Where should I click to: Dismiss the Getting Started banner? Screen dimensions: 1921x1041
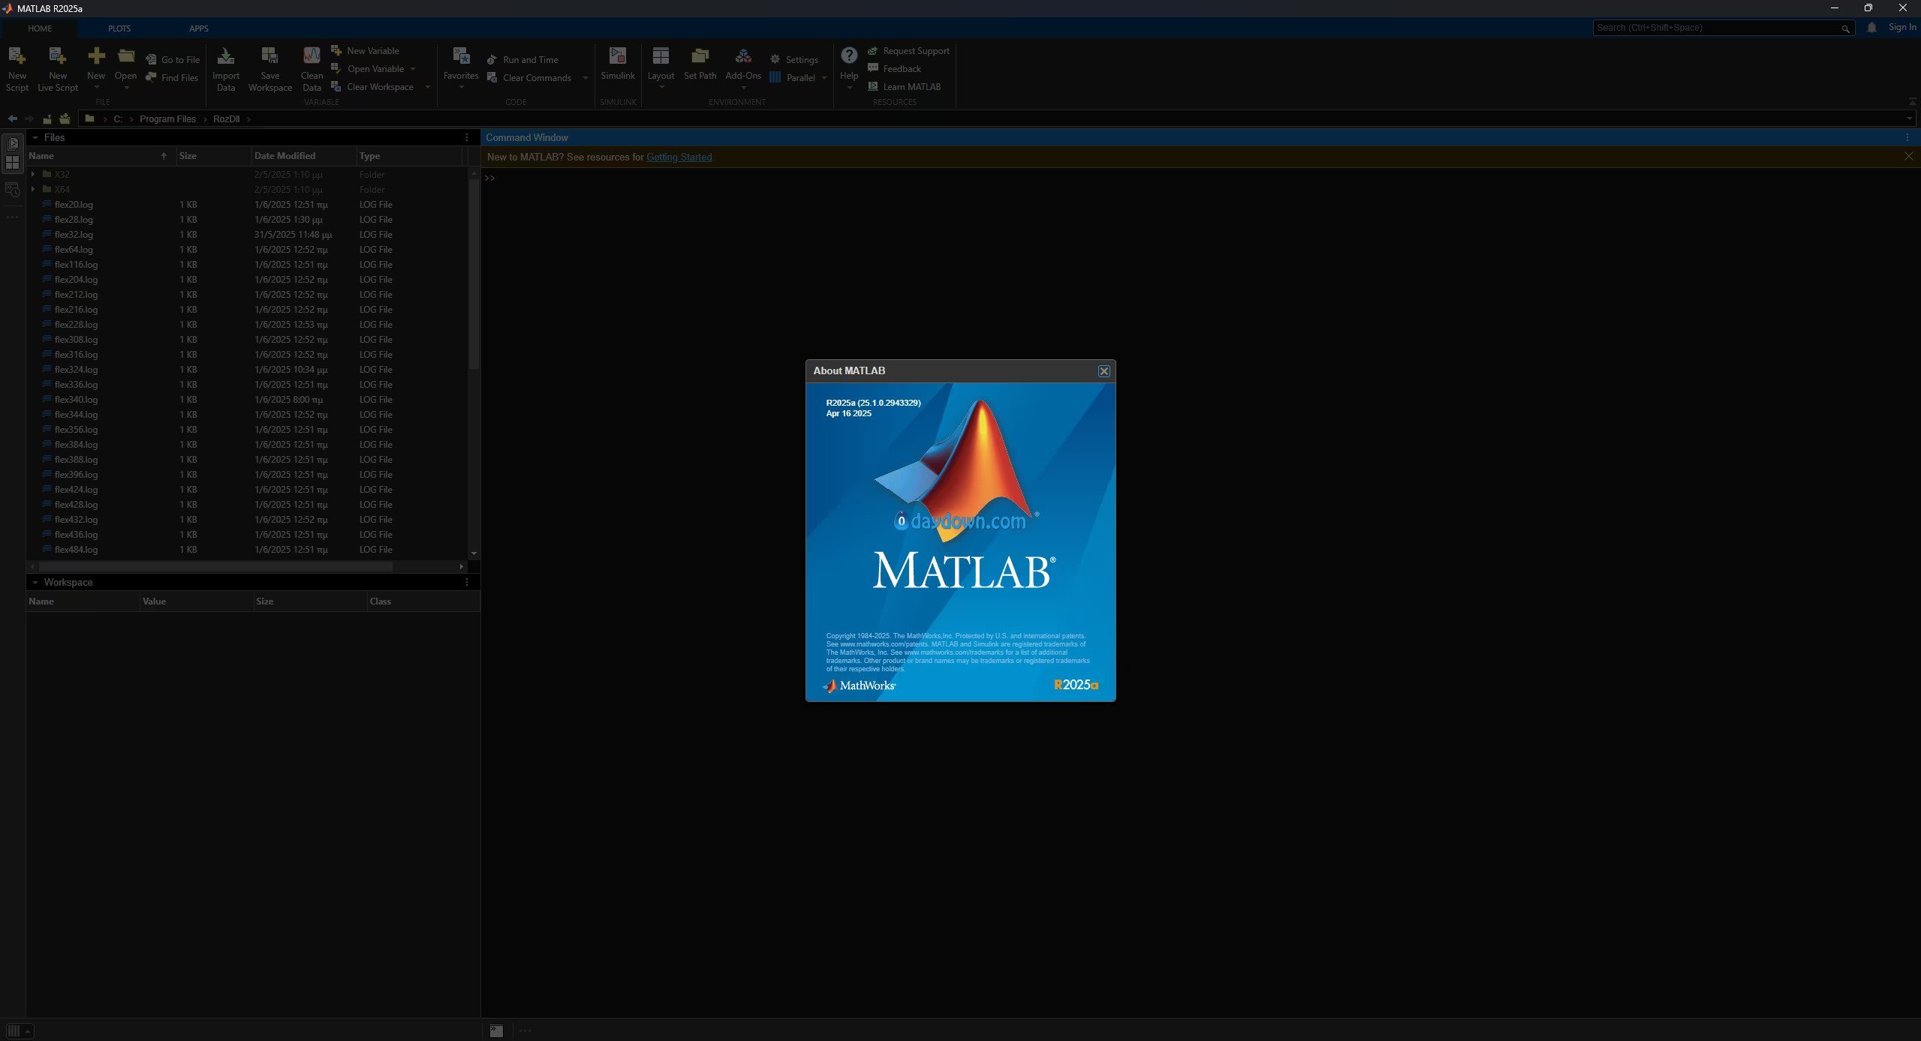pyautogui.click(x=1908, y=157)
